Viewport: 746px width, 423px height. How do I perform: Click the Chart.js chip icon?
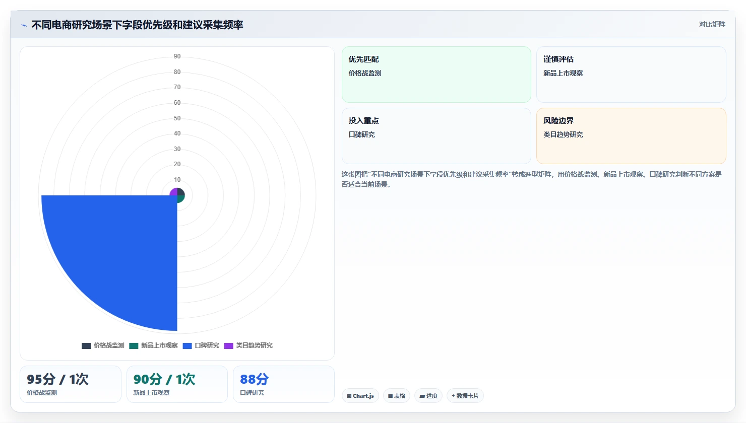point(349,396)
